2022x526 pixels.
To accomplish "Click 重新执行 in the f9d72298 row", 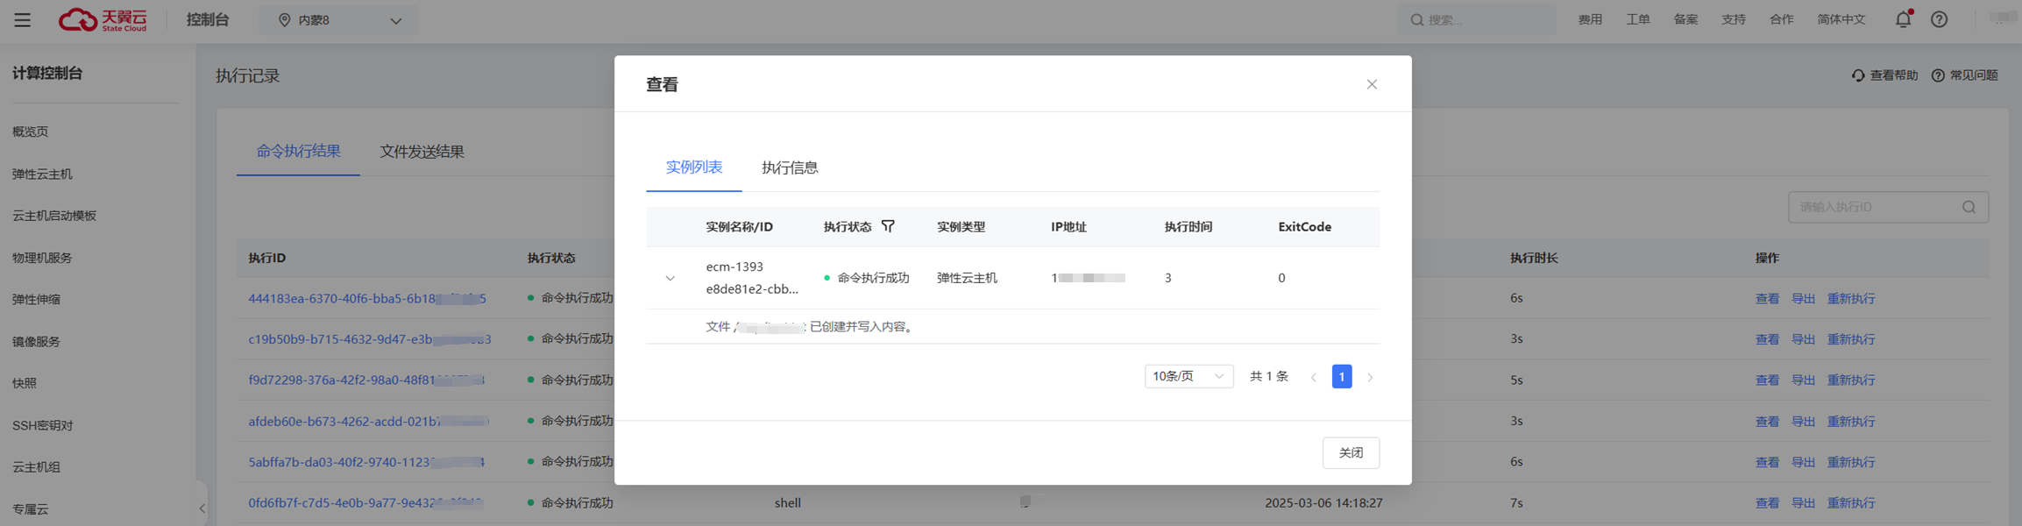I will pyautogui.click(x=1850, y=380).
